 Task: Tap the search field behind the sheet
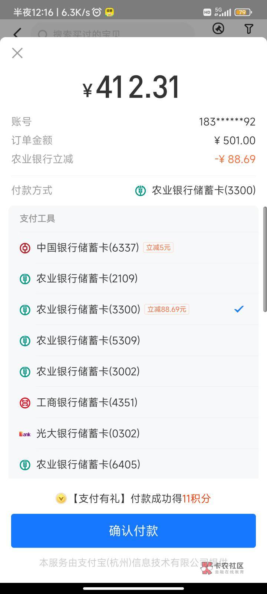[x=111, y=34]
